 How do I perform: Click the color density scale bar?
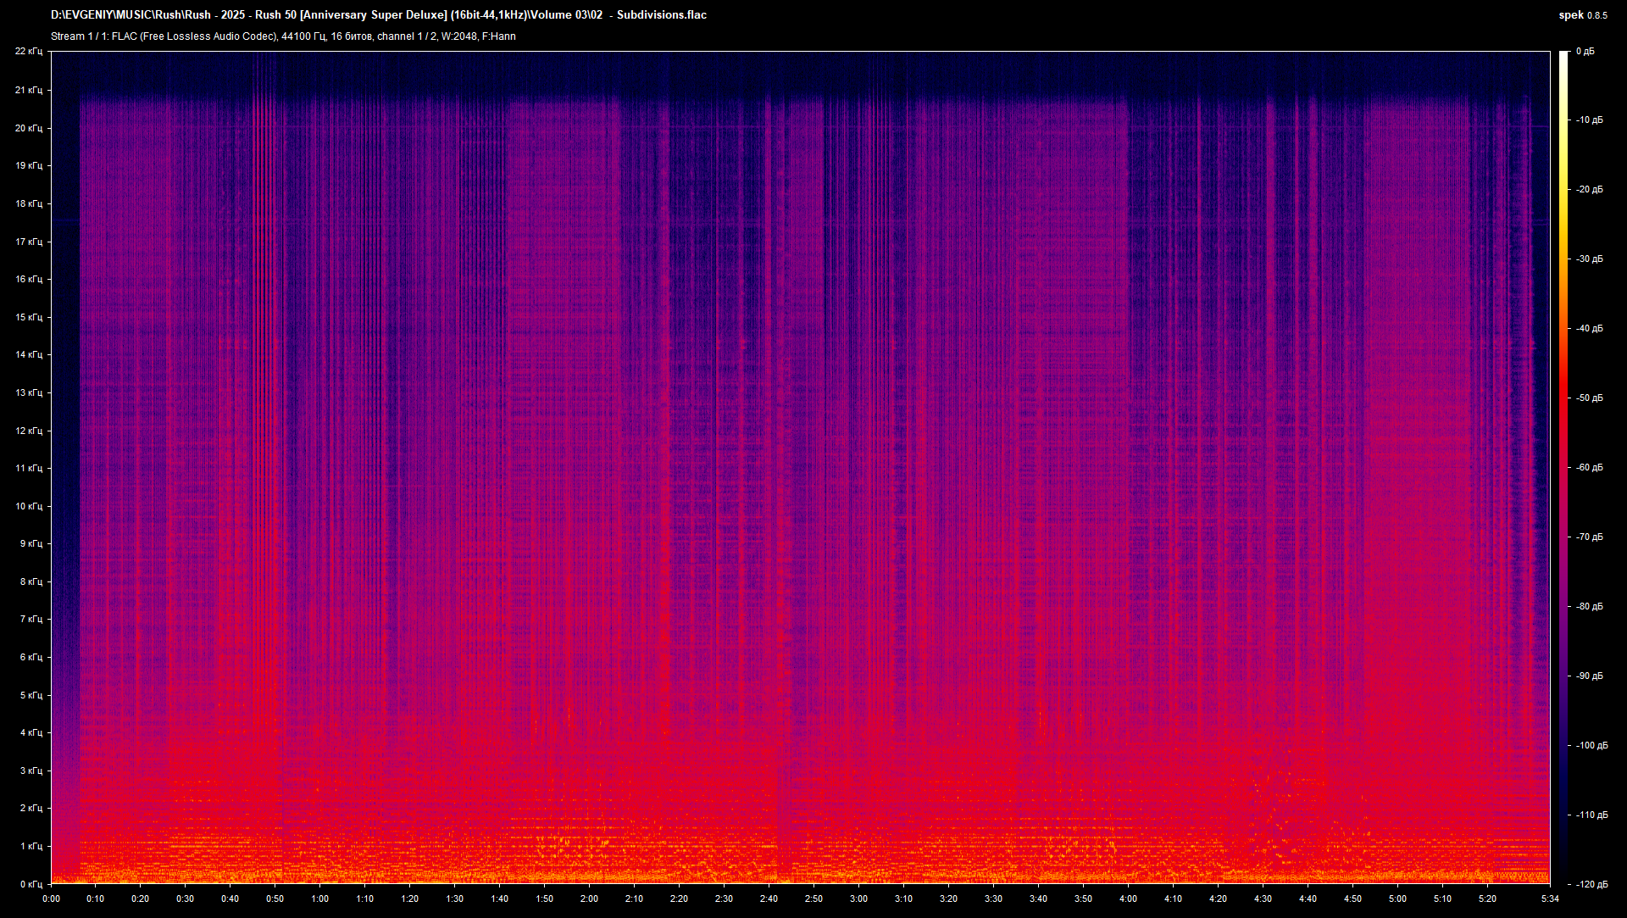point(1563,467)
